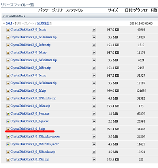The image size is (158, 168).
Task: Click info icon for CrystalDiskMark3_0_2d.zip
Action: click(x=94, y=53)
